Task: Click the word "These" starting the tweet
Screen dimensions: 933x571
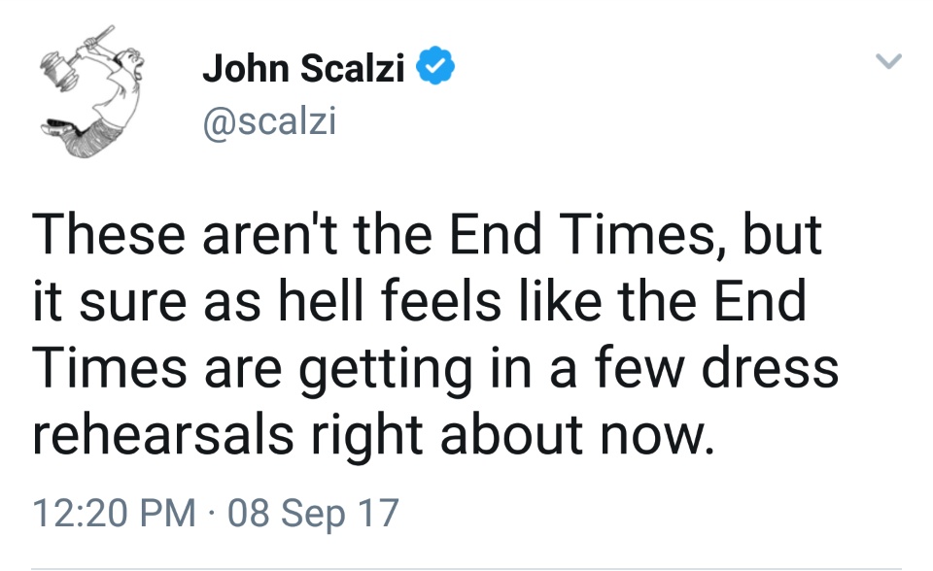Action: coord(108,234)
